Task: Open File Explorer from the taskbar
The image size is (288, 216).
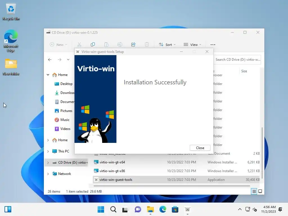Action: click(150, 209)
